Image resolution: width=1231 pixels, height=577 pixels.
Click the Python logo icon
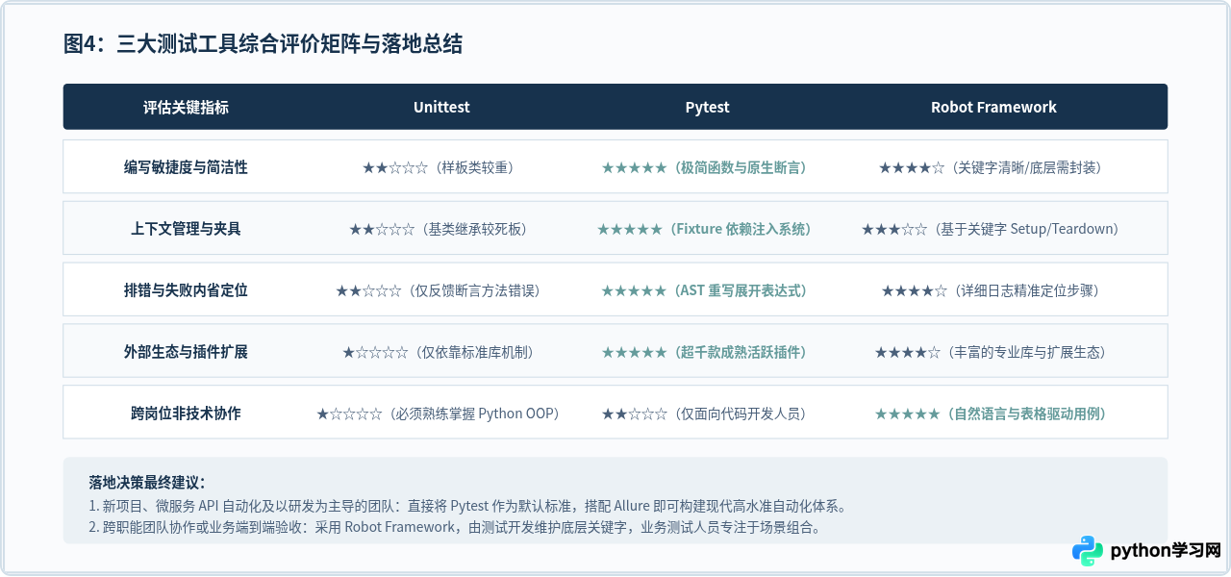click(1088, 551)
